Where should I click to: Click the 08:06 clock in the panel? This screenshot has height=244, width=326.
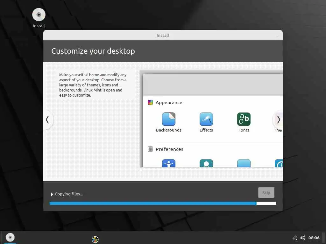[314, 238]
